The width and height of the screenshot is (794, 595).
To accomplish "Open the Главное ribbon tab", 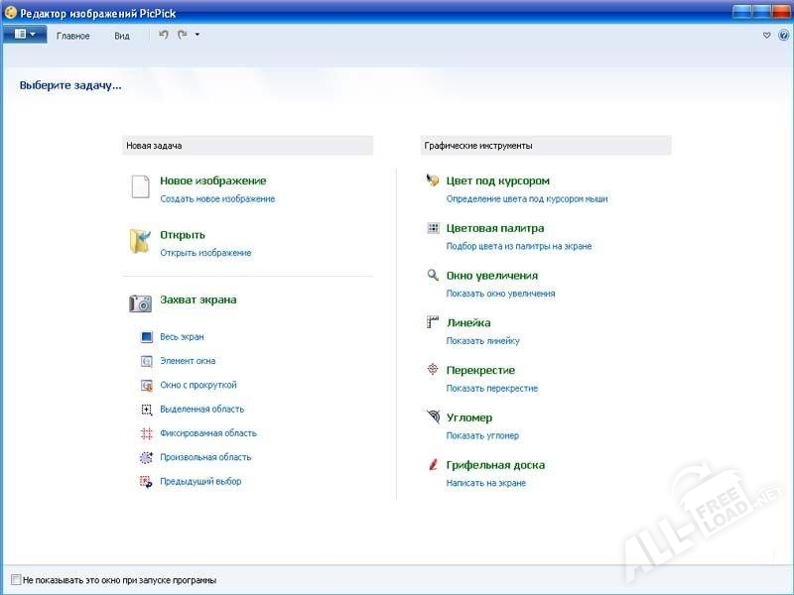I will 73,36.
